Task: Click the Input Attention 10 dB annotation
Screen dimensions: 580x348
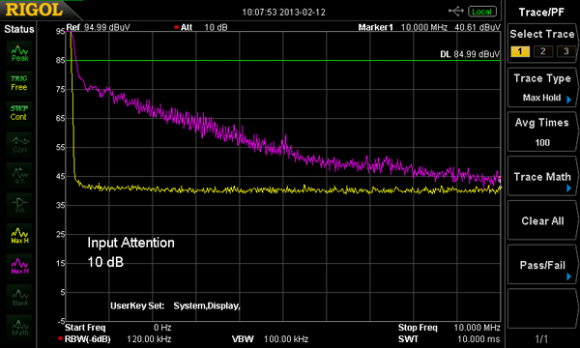Action: click(x=130, y=252)
